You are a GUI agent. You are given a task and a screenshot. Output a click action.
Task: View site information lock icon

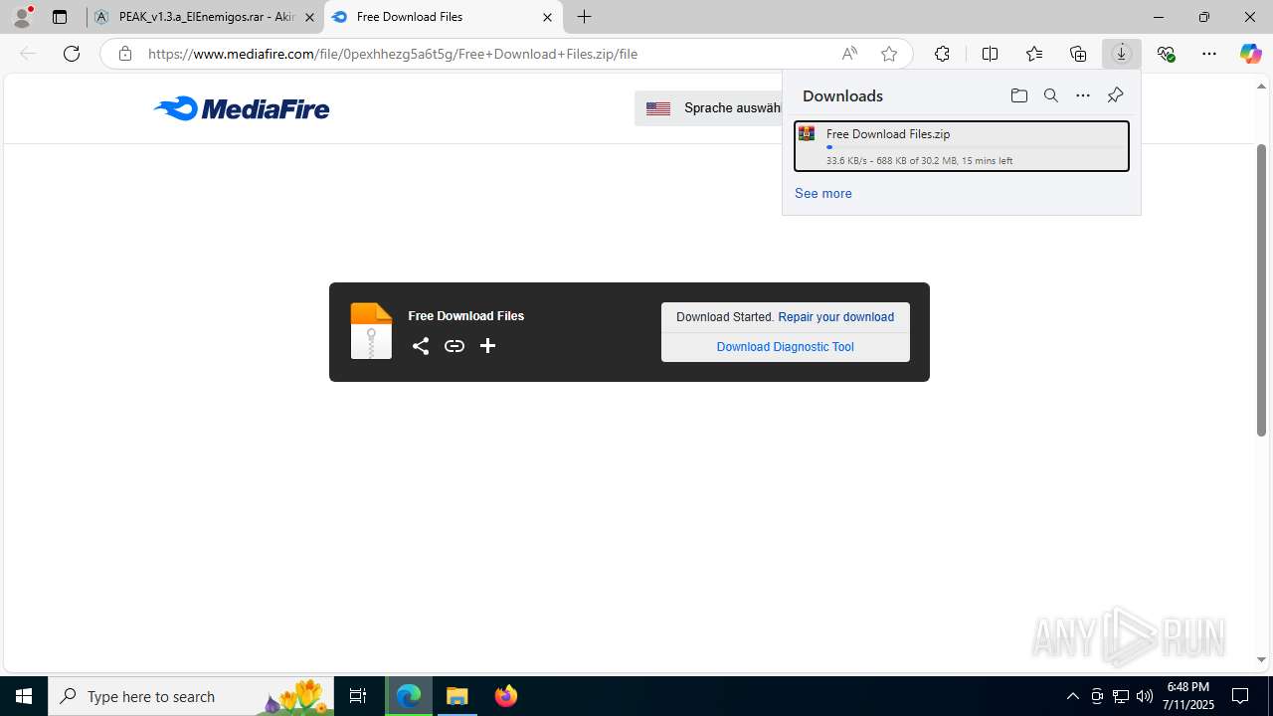pos(124,54)
